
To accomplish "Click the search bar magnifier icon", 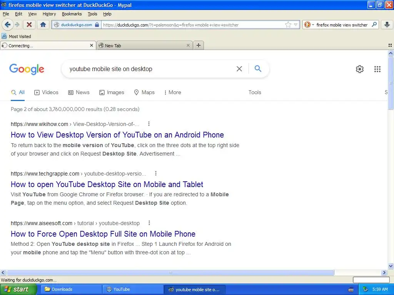I will pyautogui.click(x=374, y=25).
